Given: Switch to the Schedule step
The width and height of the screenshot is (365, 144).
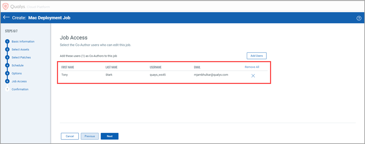Looking at the screenshot, I should click(x=18, y=65).
